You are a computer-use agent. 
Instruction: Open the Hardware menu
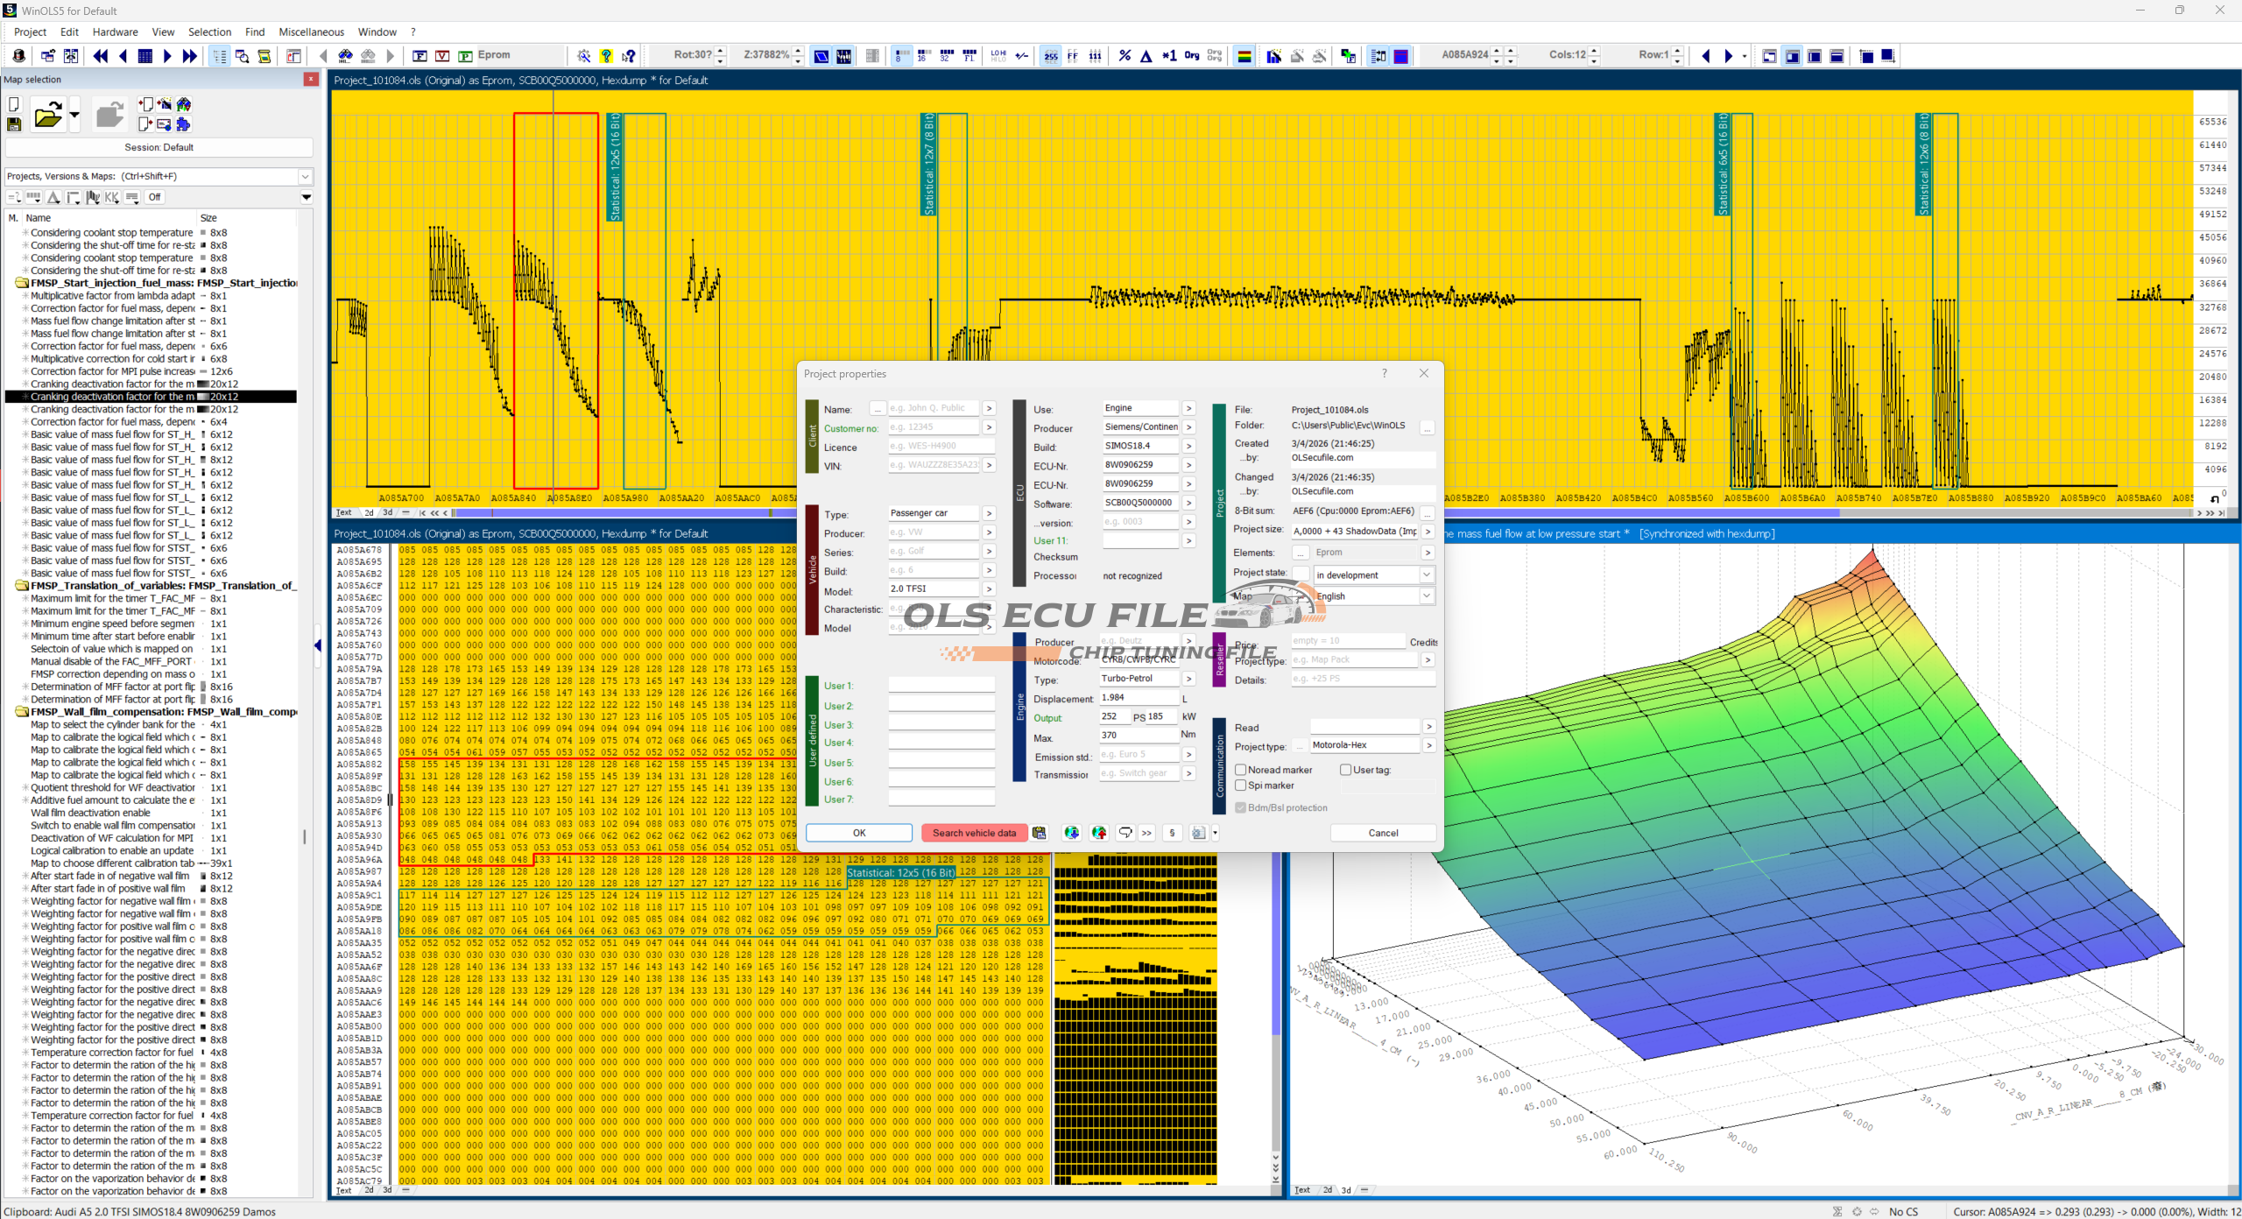115,32
